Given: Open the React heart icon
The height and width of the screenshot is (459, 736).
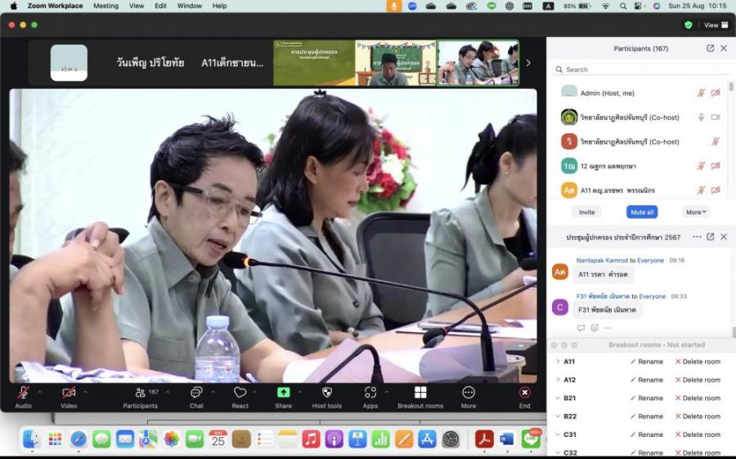Looking at the screenshot, I should tap(240, 393).
